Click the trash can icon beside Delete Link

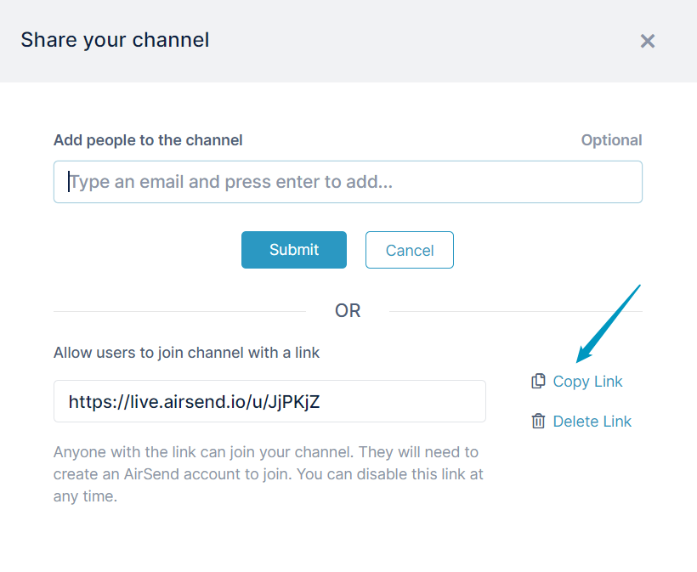click(x=538, y=421)
